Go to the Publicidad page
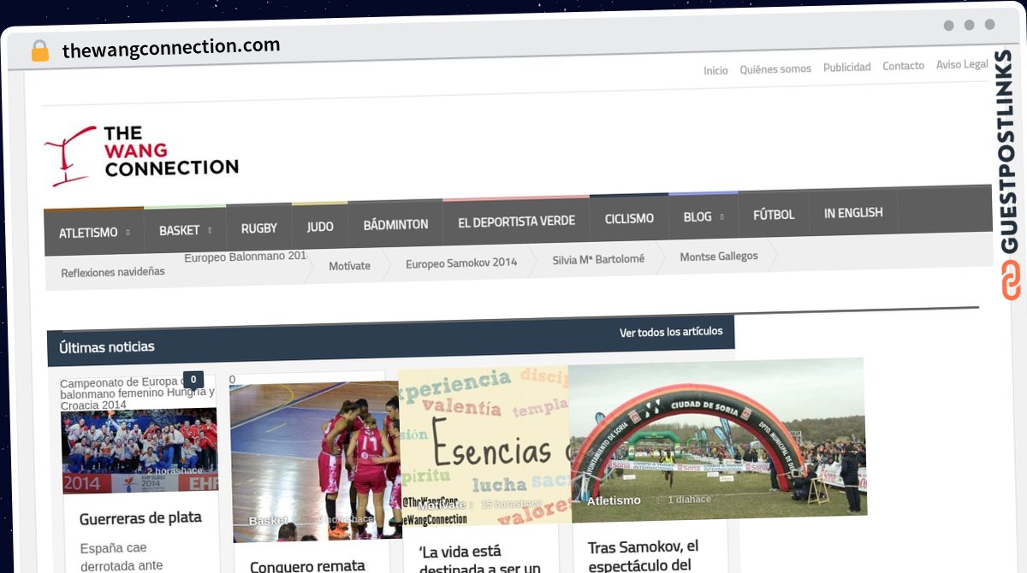 (846, 67)
